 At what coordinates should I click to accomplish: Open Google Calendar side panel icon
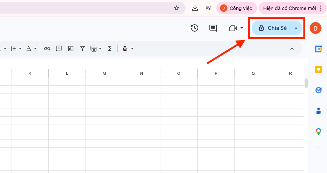coord(318,49)
